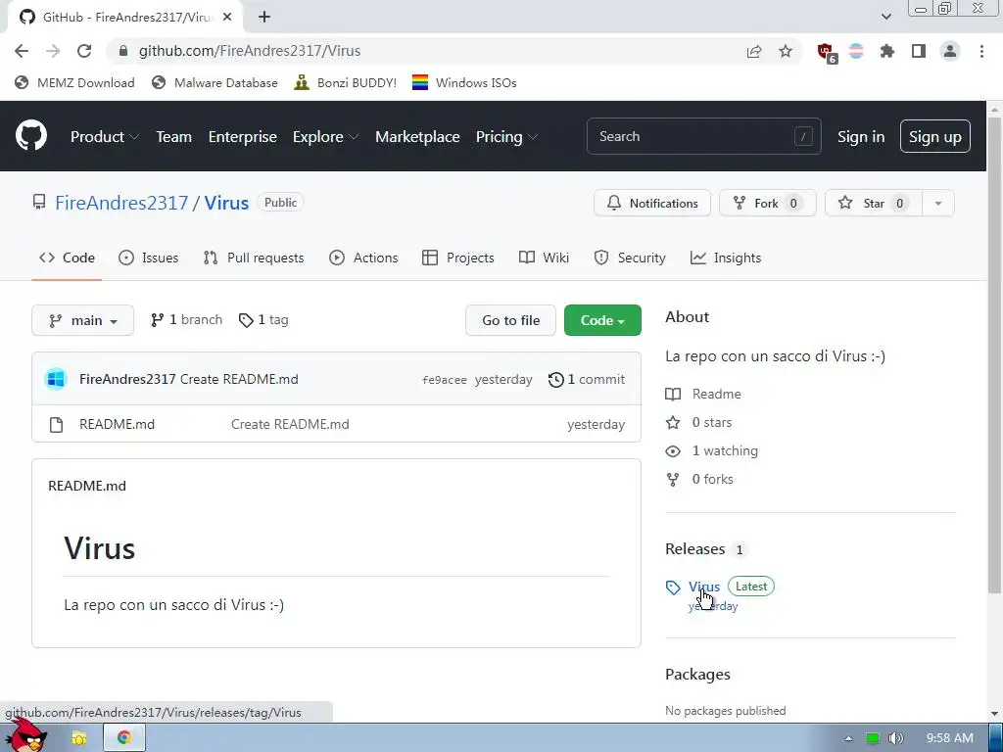Image resolution: width=1003 pixels, height=752 pixels.
Task: Toggle the browser side panel icon
Action: [x=919, y=51]
